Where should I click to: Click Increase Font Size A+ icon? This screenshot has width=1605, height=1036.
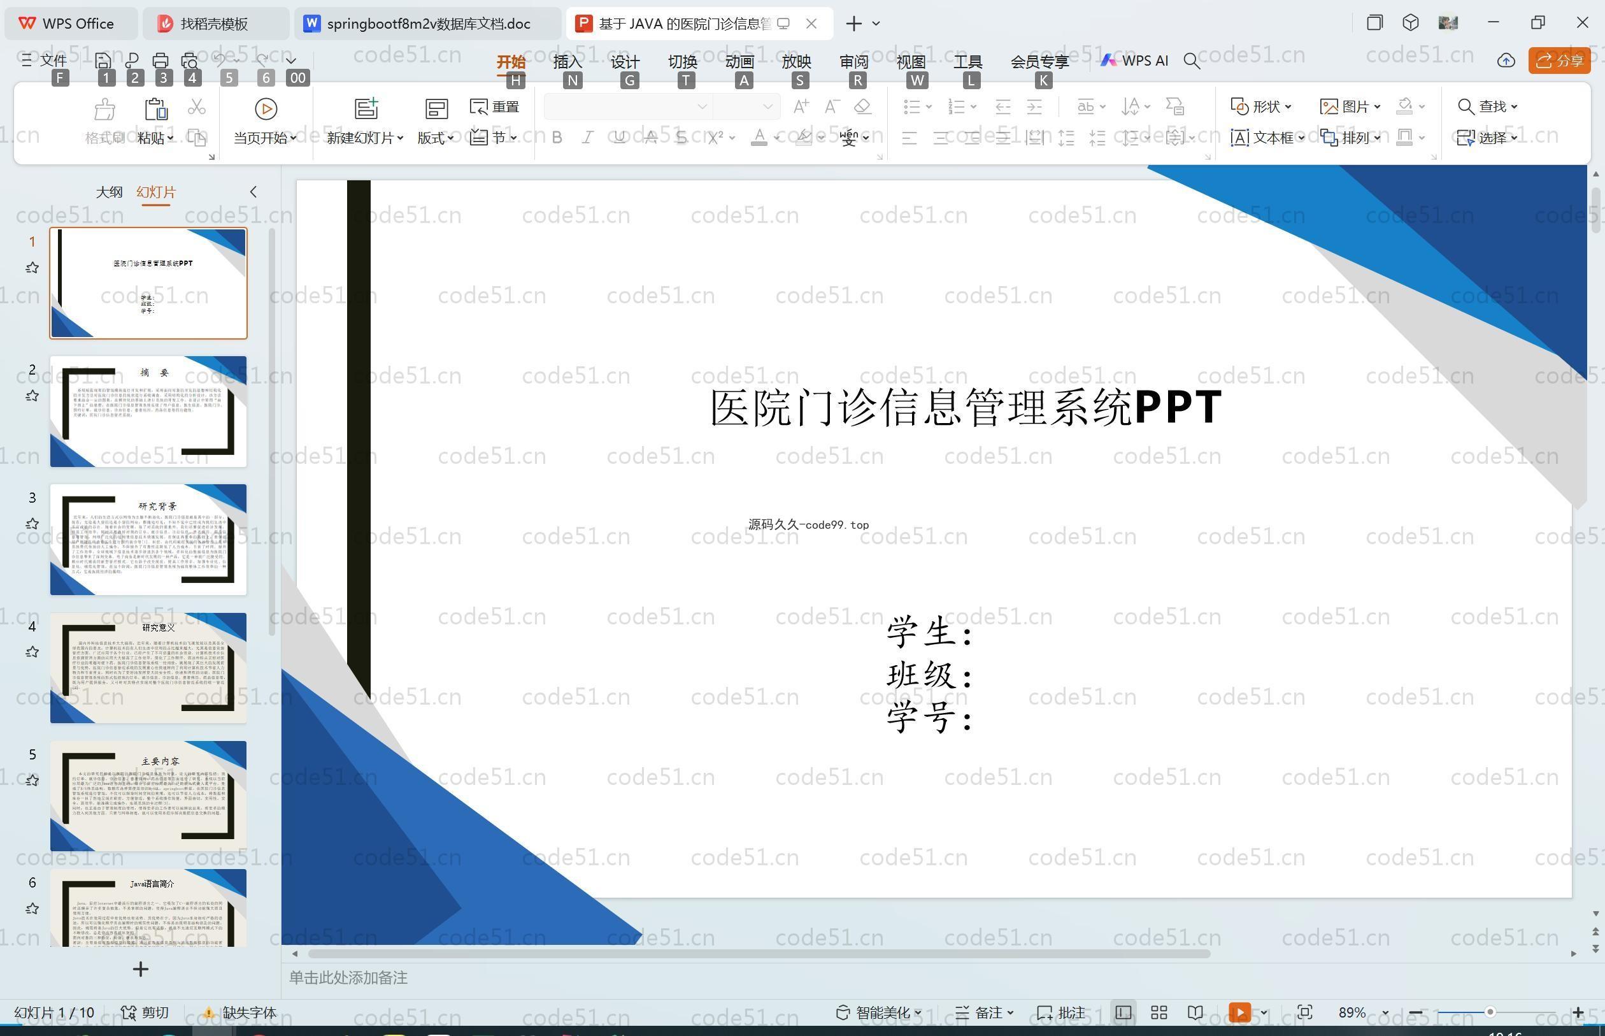point(801,106)
